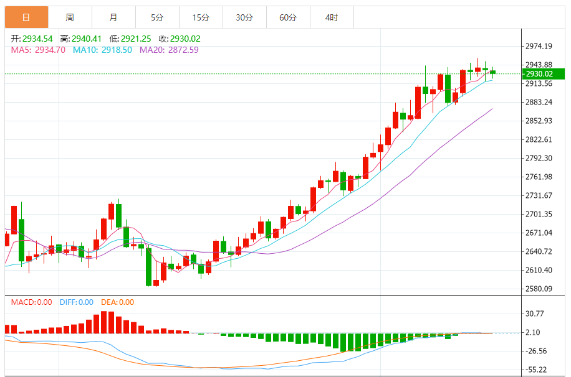The image size is (571, 377).
Task: Click the MA20: 2872.59 indicator label
Action: point(170,50)
